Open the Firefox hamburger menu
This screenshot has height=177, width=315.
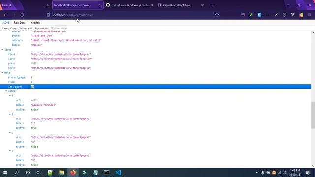(x=310, y=15)
